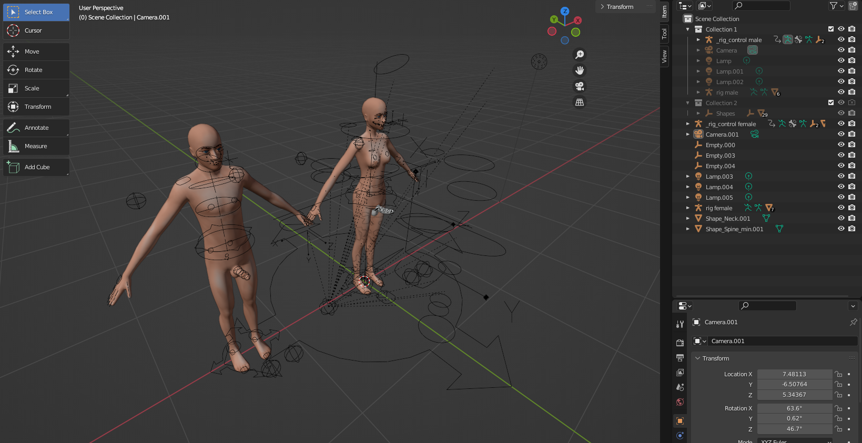
Task: Click the viewport zoom magnifier icon
Action: [580, 55]
